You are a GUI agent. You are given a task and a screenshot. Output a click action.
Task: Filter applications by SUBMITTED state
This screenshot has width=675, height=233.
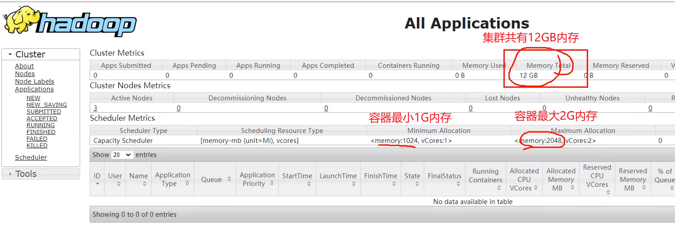(x=44, y=111)
